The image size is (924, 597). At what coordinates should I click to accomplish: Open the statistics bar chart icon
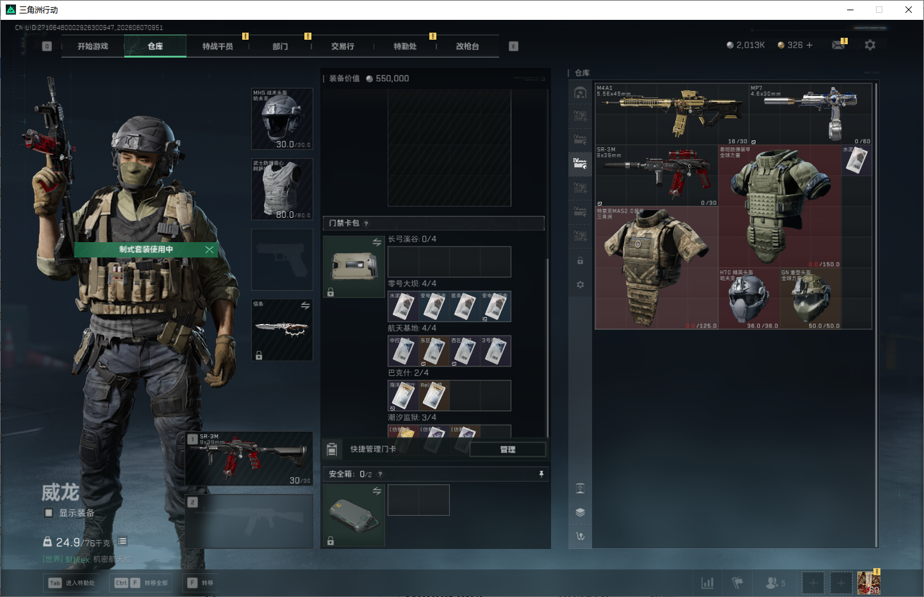tap(707, 583)
